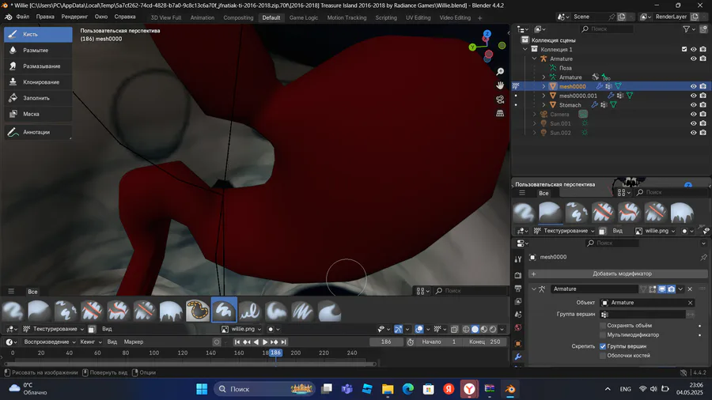
Task: Disable rendering for the Camera object
Action: [x=703, y=115]
